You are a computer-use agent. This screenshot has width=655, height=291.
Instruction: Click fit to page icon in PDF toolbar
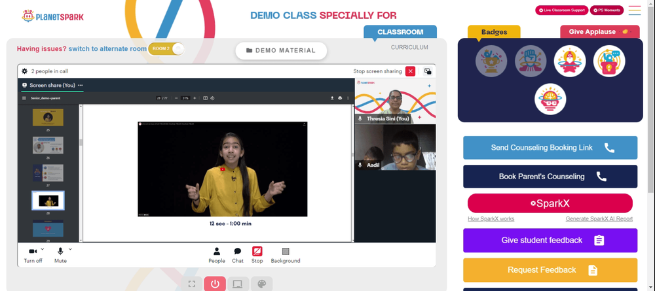[205, 98]
